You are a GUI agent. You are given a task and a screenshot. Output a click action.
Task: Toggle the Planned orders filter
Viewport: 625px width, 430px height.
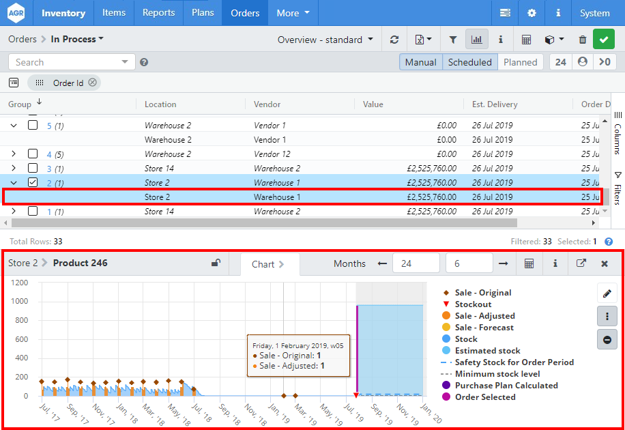(521, 62)
